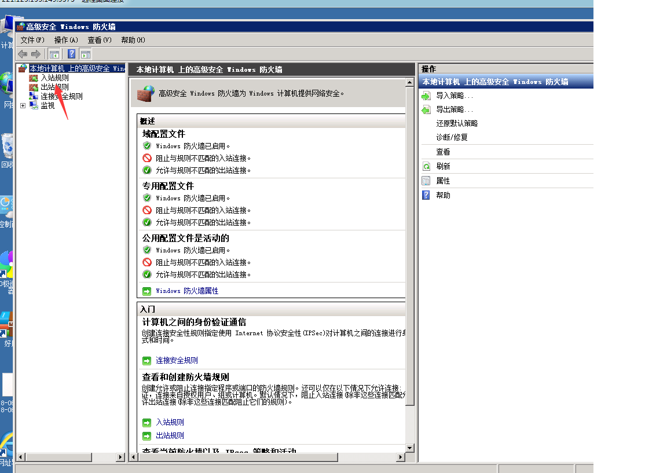Expand the 监视 tree node
The image size is (667, 473).
[23, 105]
